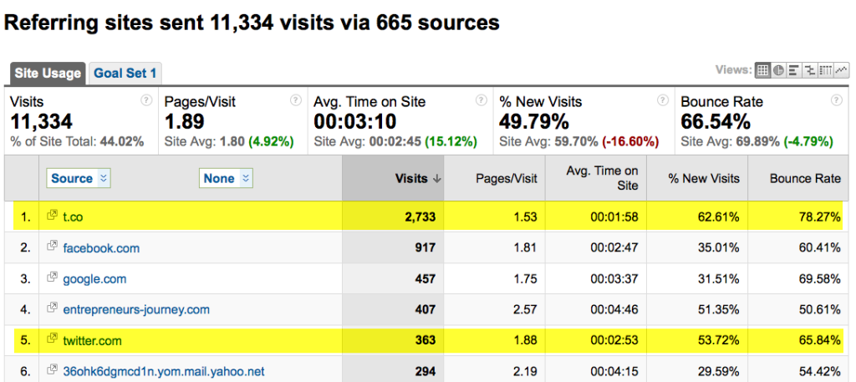
Task: Open the t.co source link
Action: pyautogui.click(x=74, y=217)
